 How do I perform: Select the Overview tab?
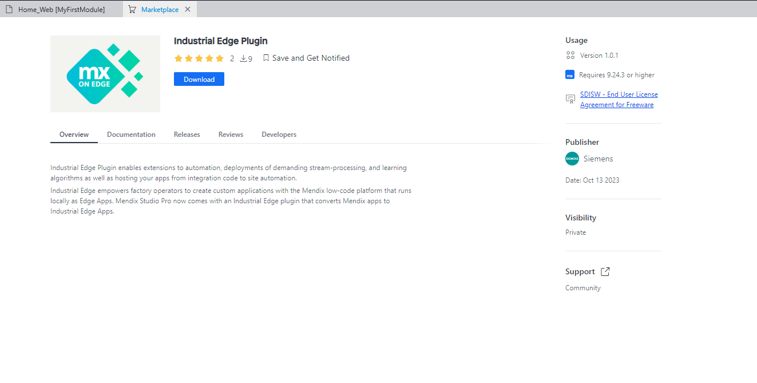74,135
